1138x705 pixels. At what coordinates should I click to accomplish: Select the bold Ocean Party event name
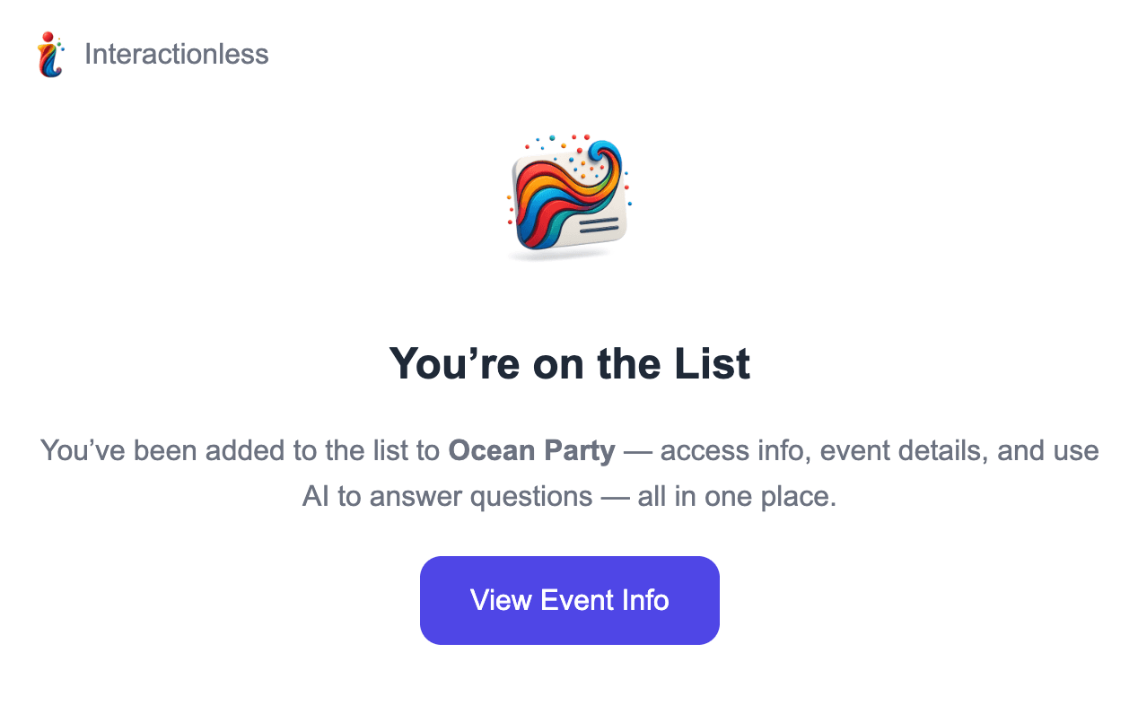click(531, 450)
